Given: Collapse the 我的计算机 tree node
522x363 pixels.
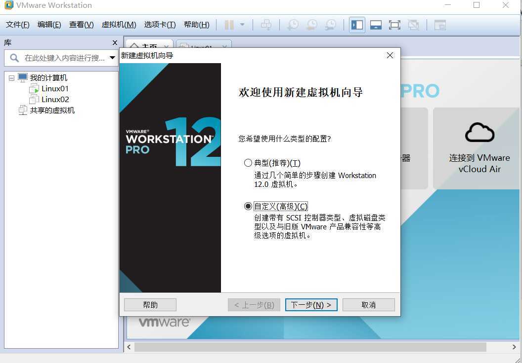Looking at the screenshot, I should pos(12,78).
